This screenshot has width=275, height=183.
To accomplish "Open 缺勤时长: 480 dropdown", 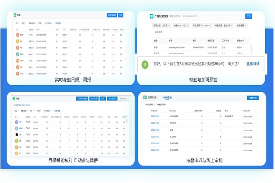I will click(x=181, y=26).
